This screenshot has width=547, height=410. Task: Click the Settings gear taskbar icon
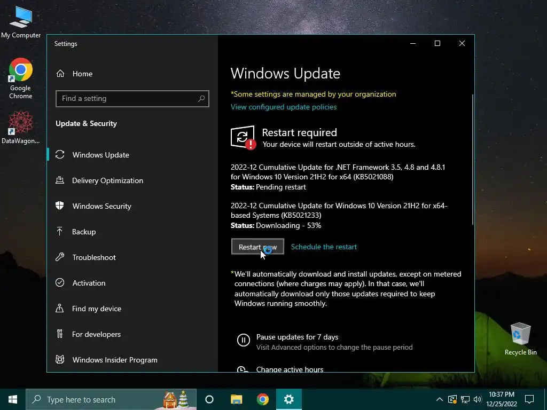[289, 399]
